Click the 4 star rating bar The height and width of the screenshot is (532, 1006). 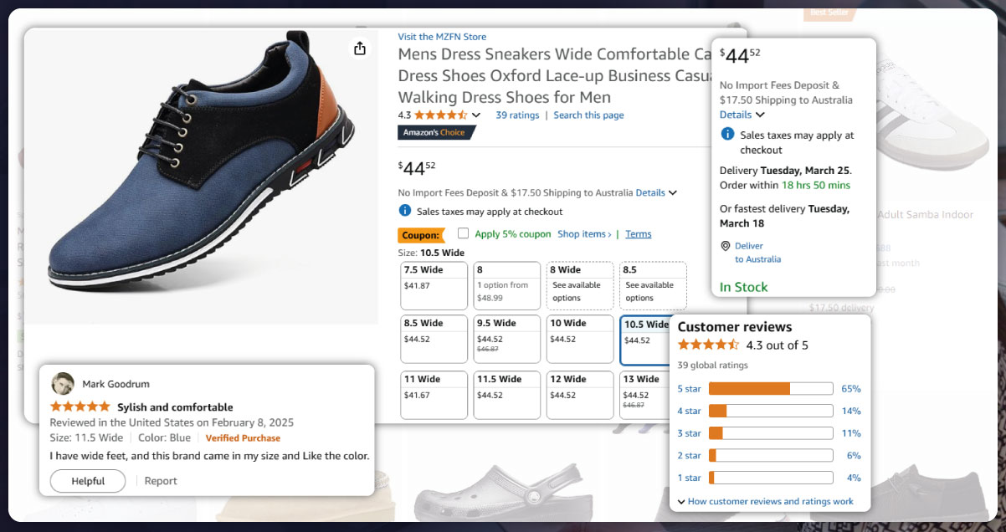pos(771,411)
